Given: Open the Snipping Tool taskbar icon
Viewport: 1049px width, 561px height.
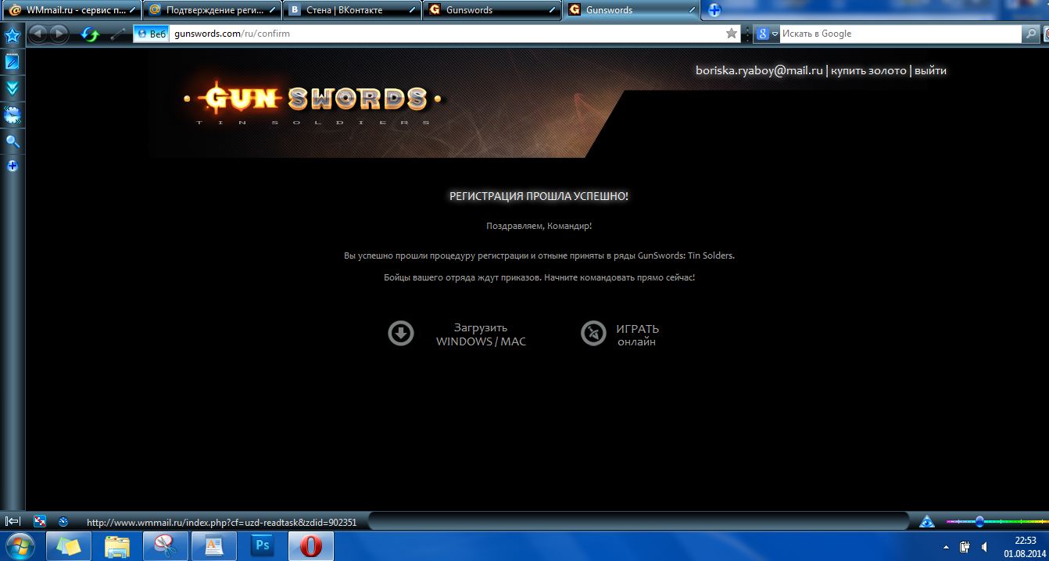Looking at the screenshot, I should tap(166, 545).
